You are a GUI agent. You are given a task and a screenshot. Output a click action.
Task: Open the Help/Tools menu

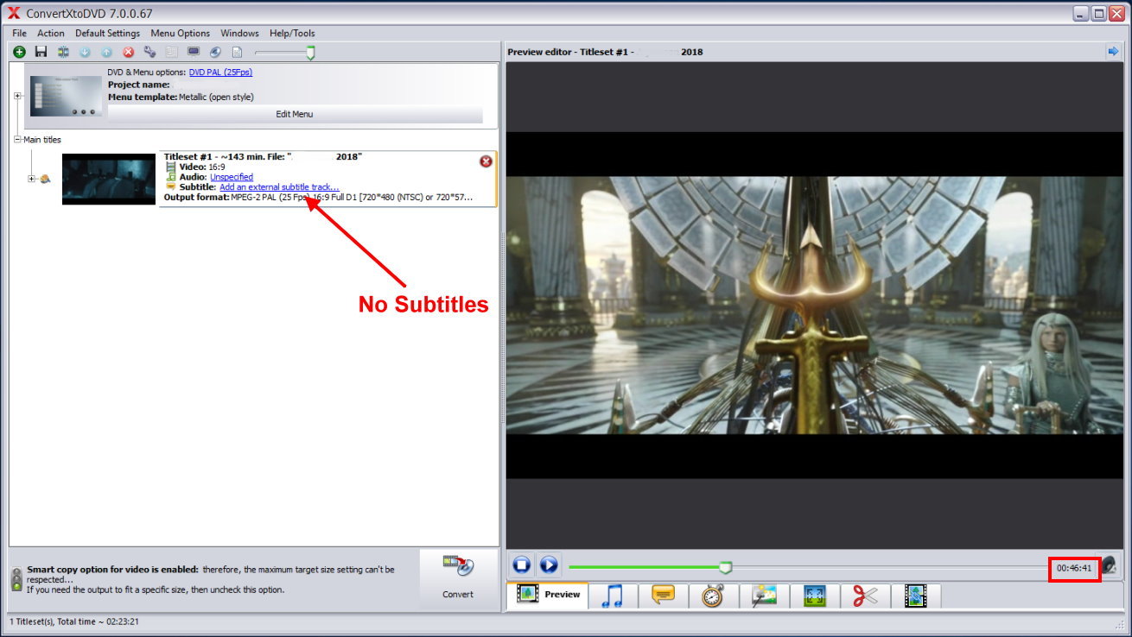(x=292, y=33)
